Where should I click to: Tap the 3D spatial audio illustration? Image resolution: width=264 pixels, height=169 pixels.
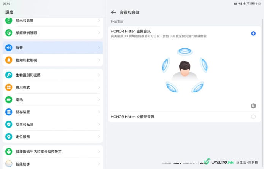pos(184,70)
